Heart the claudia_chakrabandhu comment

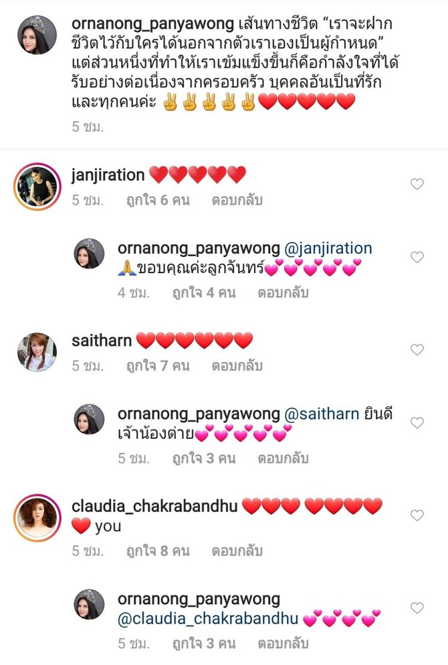point(417,515)
